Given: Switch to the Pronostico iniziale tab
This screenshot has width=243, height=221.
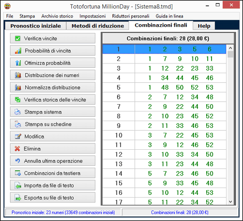Looking at the screenshot, I should click(x=35, y=26).
